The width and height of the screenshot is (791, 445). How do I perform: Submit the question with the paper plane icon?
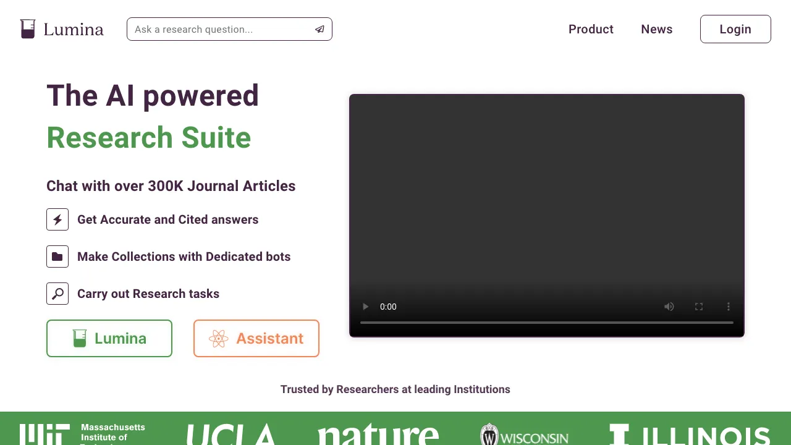[319, 29]
